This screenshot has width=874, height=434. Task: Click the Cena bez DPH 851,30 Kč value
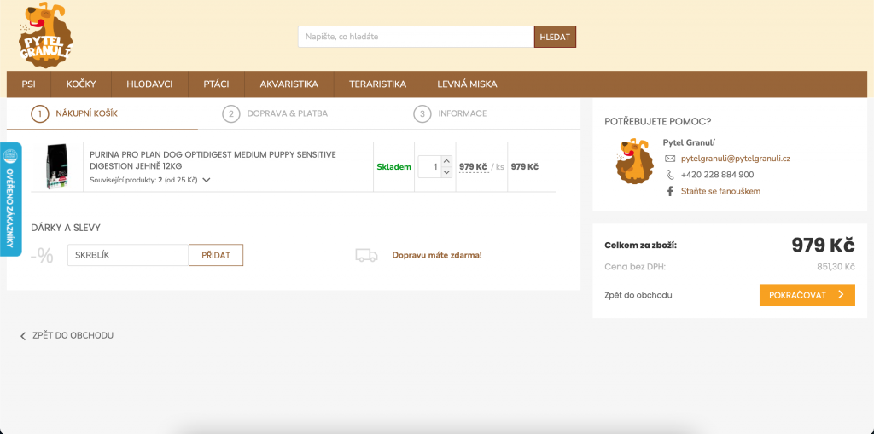836,267
